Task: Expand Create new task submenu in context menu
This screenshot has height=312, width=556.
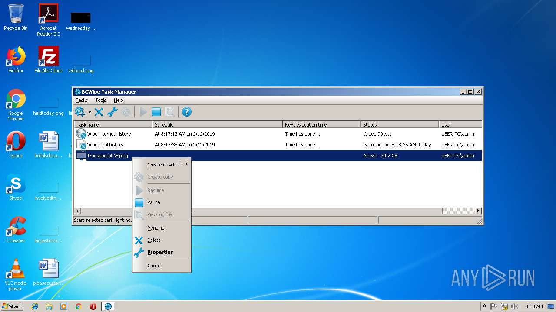Action: click(x=162, y=165)
